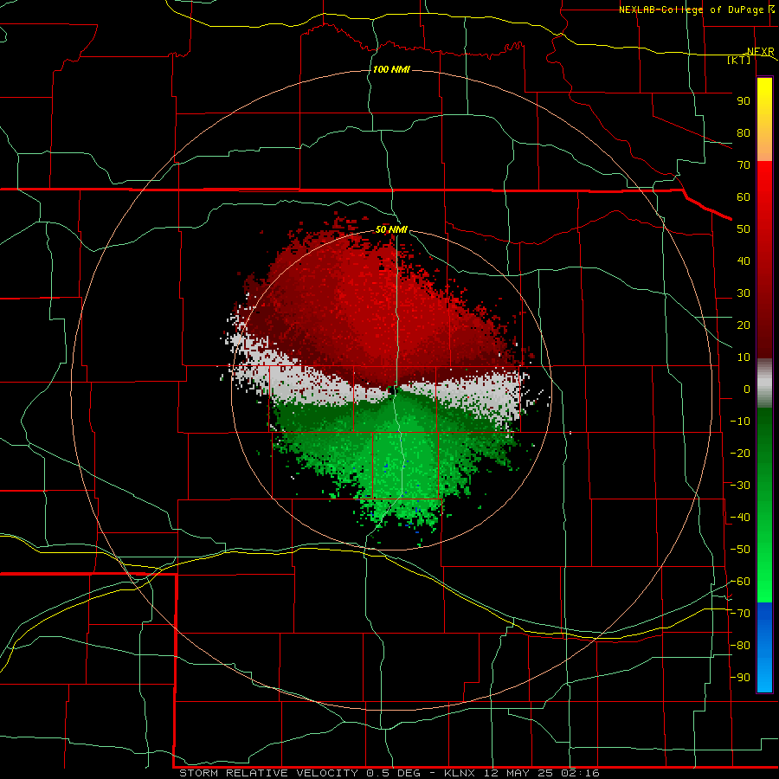The image size is (779, 779).
Task: Click the positive 80 scale label
Action: point(744,133)
